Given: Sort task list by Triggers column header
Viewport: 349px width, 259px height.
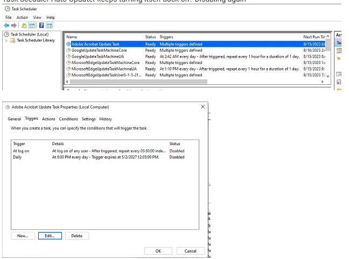Looking at the screenshot, I should 166,37.
